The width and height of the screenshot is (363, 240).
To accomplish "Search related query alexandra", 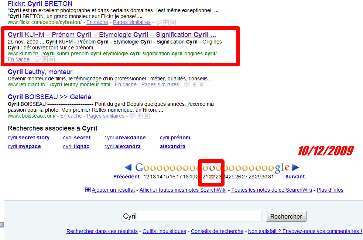I will coord(172,146).
